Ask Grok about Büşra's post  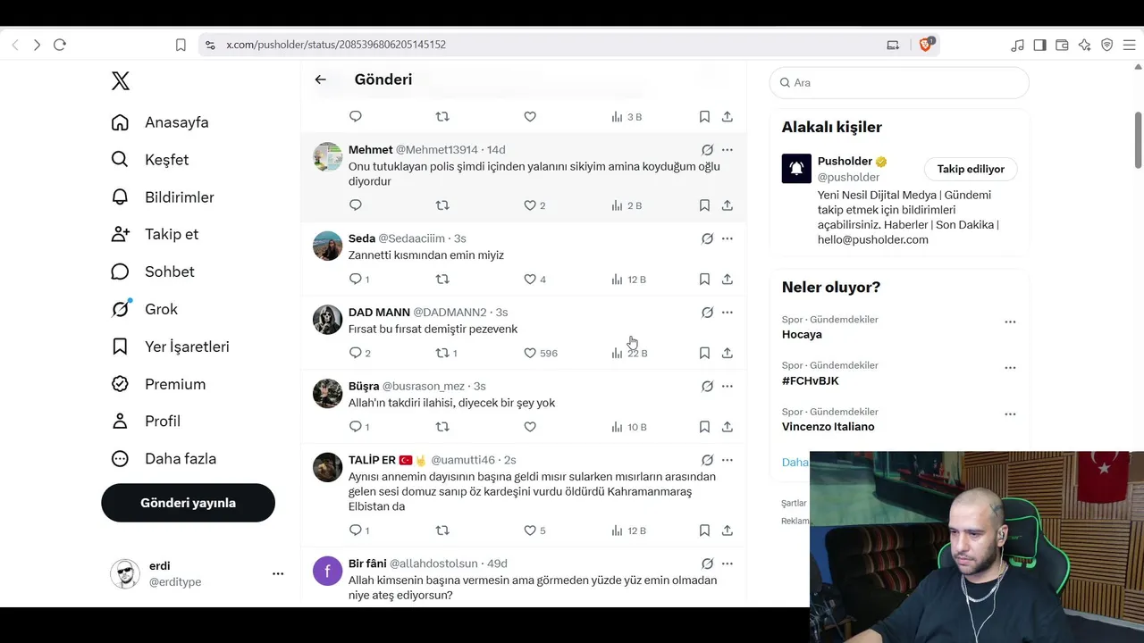point(707,387)
